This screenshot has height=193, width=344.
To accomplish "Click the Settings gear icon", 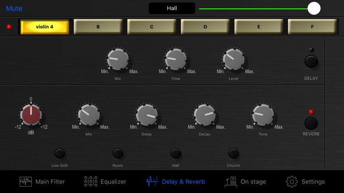I will 292,182.
